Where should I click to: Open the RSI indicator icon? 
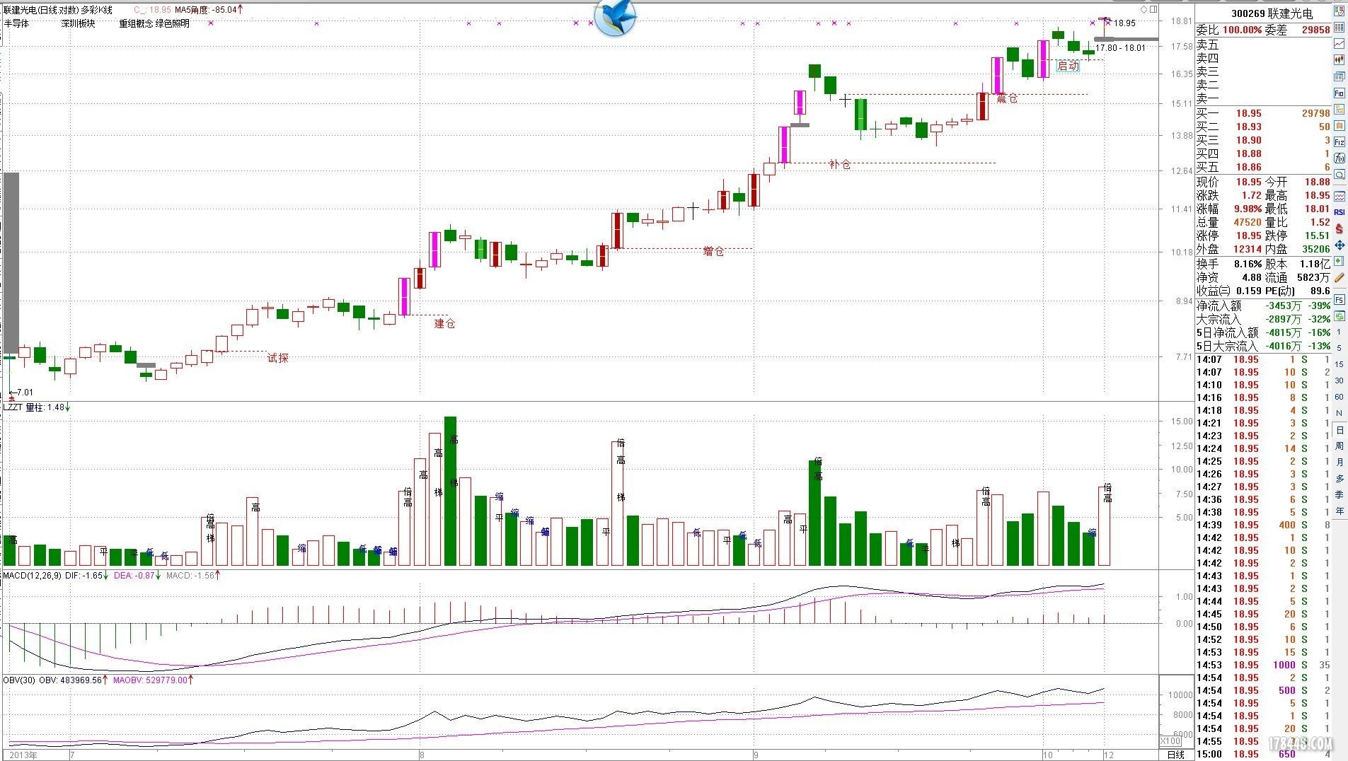[x=1340, y=212]
